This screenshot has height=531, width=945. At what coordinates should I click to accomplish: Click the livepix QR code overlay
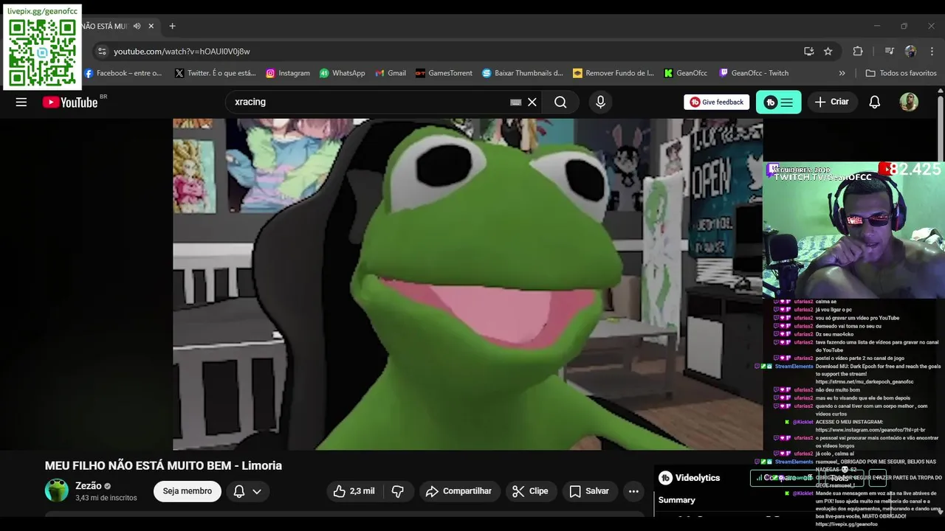[x=42, y=52]
